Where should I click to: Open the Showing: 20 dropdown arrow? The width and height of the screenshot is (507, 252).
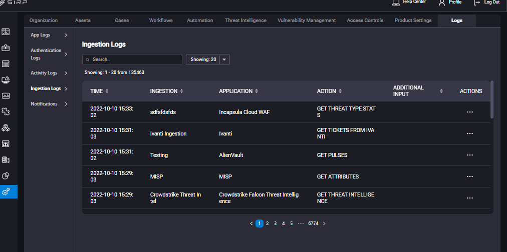[224, 59]
